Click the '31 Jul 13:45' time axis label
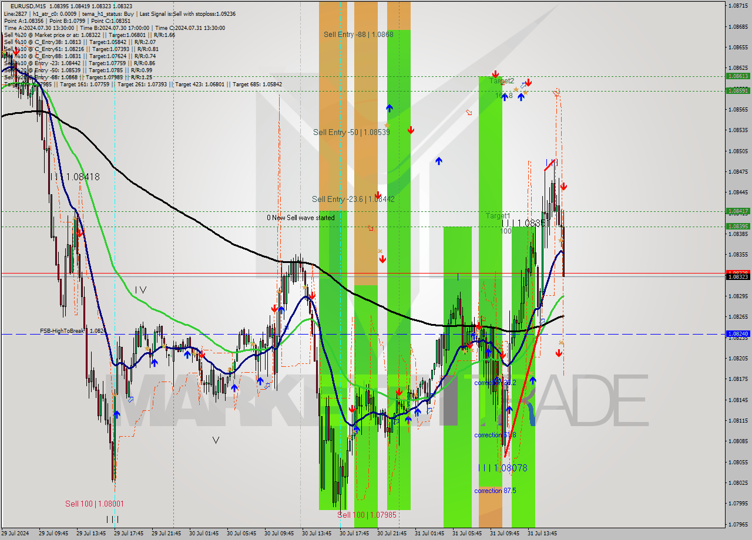Image resolution: width=752 pixels, height=540 pixels. click(542, 534)
